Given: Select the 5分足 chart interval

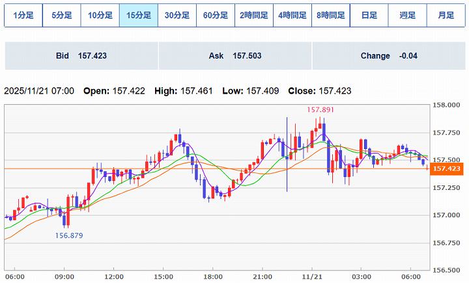Looking at the screenshot, I should pos(61,15).
